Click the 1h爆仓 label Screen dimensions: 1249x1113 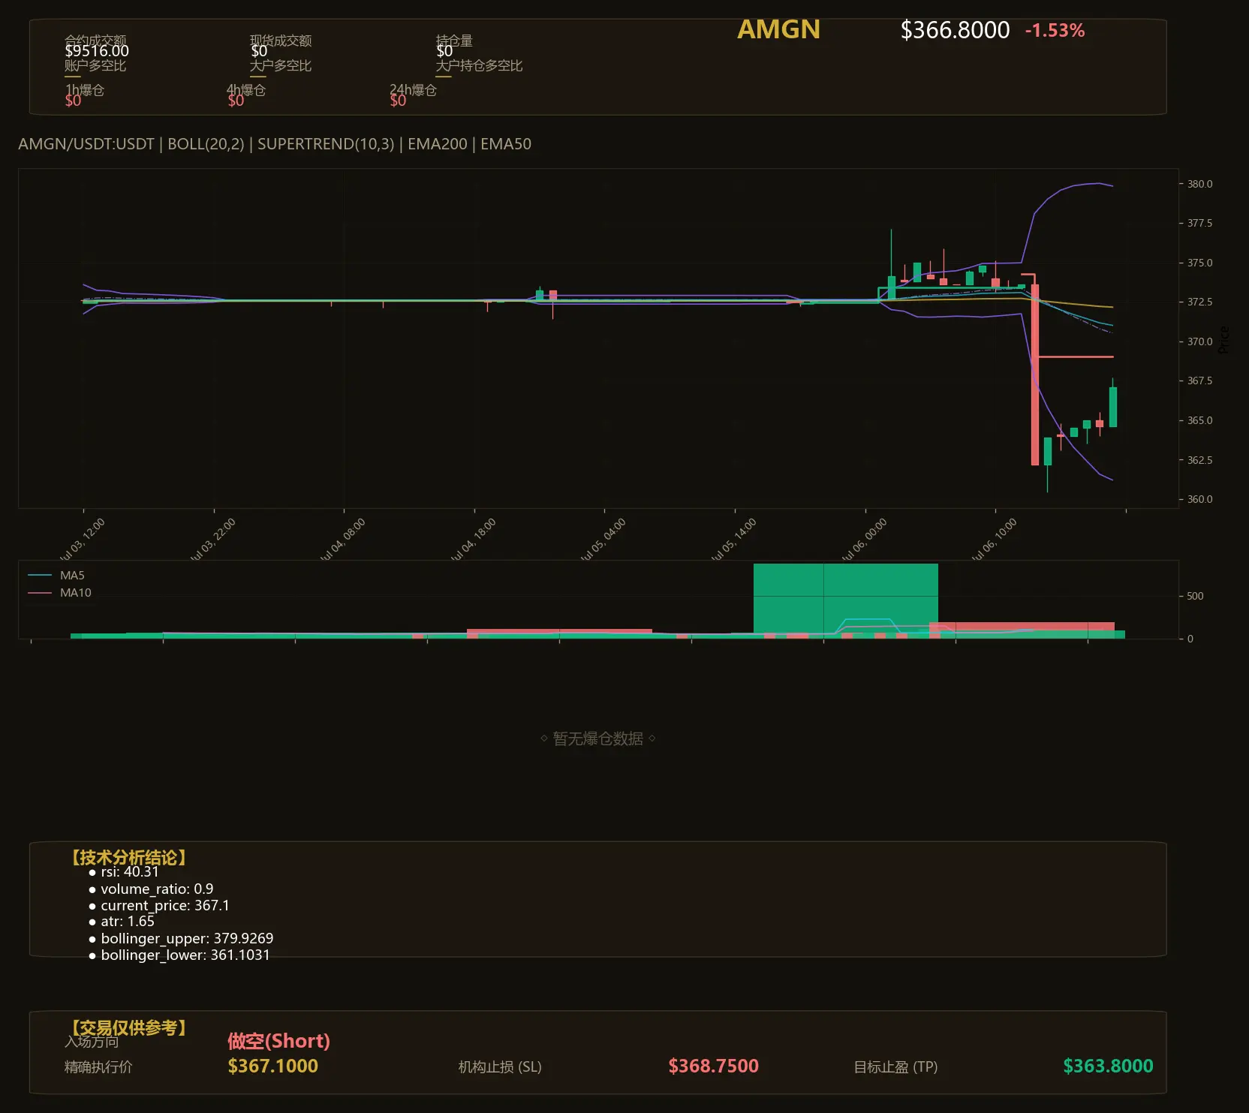84,90
